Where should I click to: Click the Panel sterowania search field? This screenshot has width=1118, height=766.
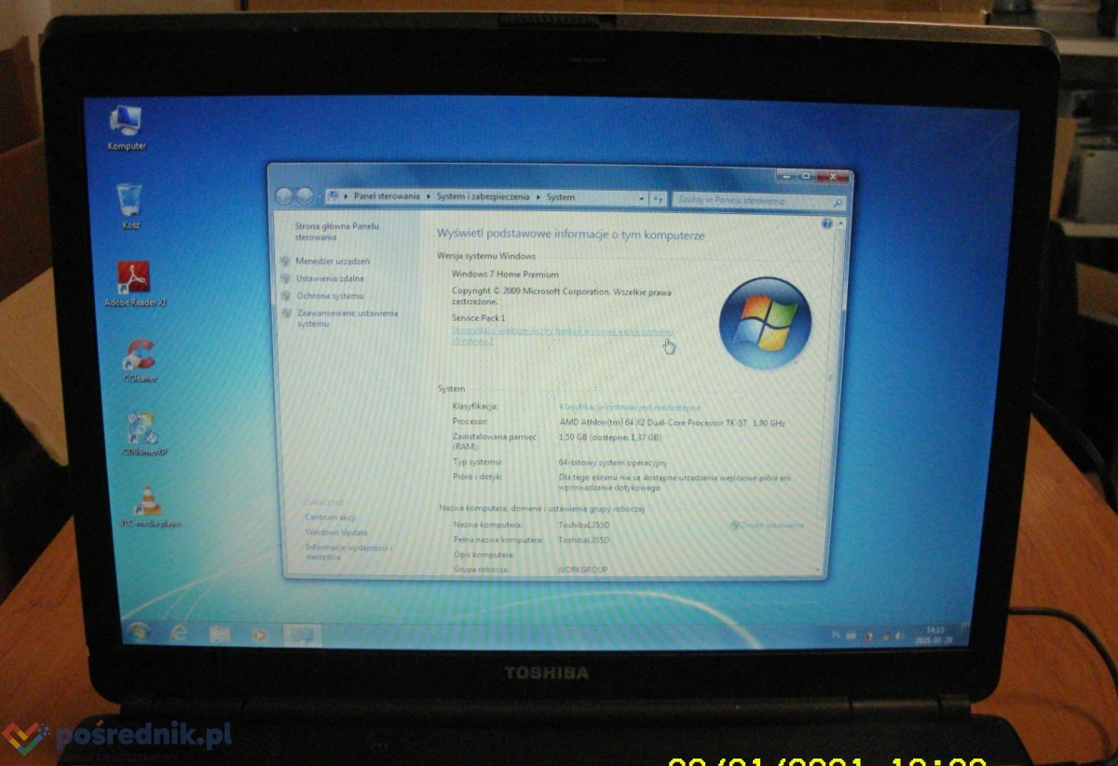coord(753,200)
